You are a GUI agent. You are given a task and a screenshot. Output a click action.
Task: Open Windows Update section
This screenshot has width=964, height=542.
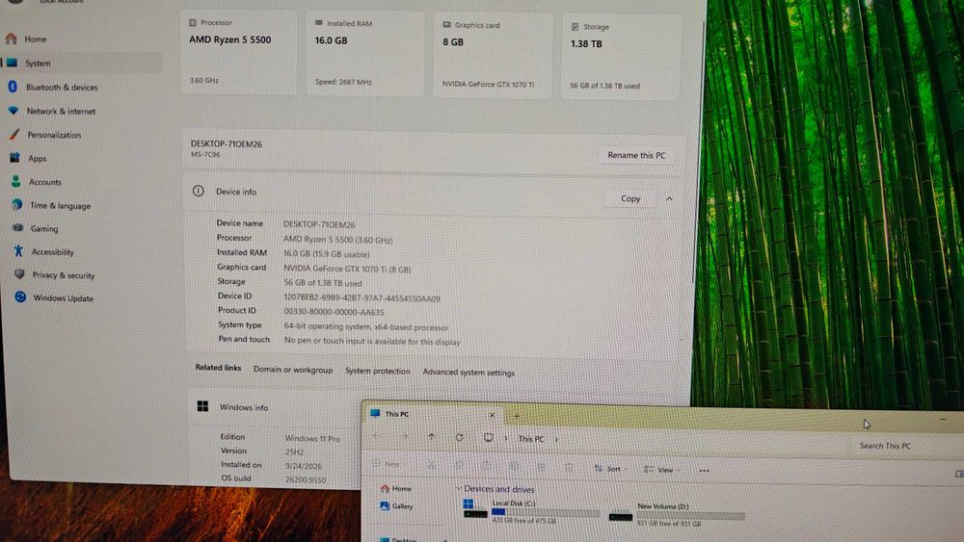tap(63, 298)
